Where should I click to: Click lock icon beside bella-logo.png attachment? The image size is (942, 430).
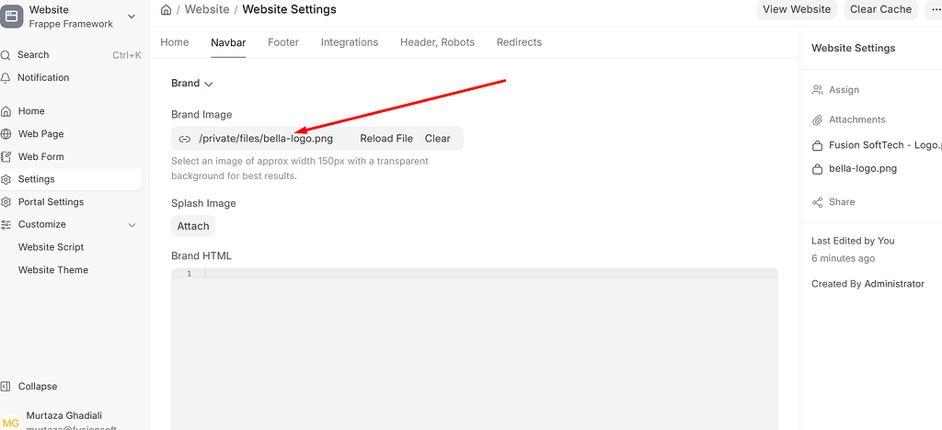817,169
